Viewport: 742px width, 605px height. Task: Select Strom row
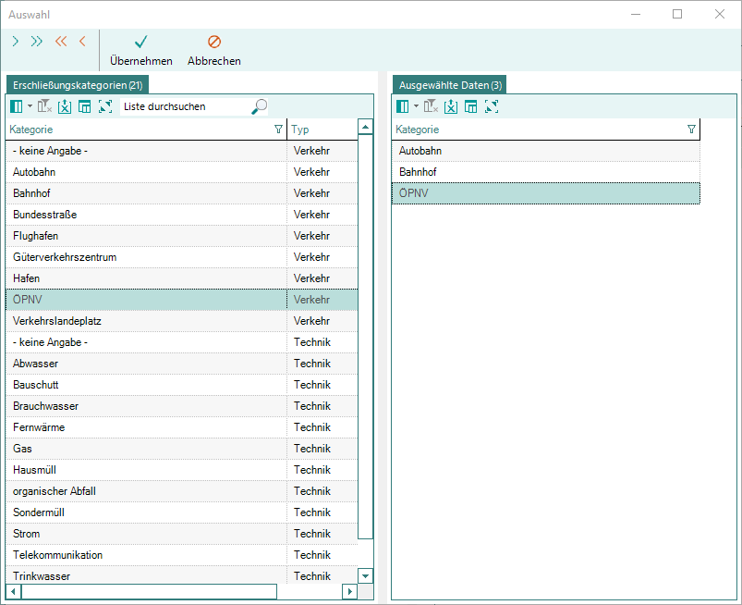[182, 534]
